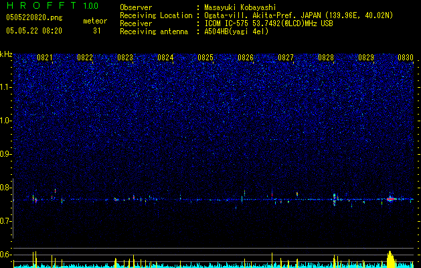Click the 0.8 frequency axis label
Image resolution: width=421 pixels, height=268 pixels.
click(6, 188)
